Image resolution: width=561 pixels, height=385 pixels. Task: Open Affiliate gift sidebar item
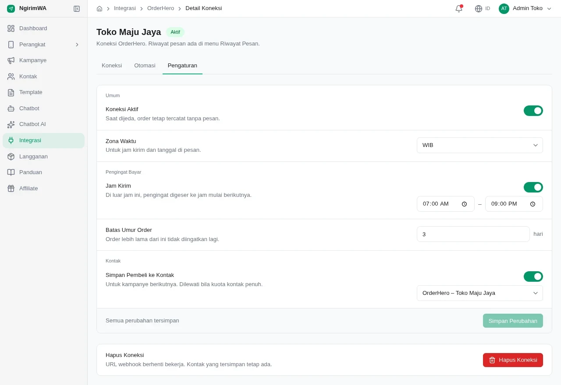43,189
